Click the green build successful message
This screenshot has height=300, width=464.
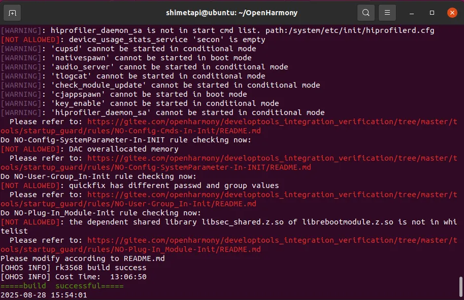tap(62, 286)
